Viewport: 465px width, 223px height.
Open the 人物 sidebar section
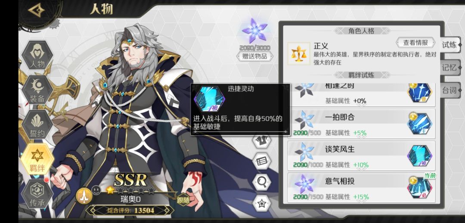coord(37,55)
